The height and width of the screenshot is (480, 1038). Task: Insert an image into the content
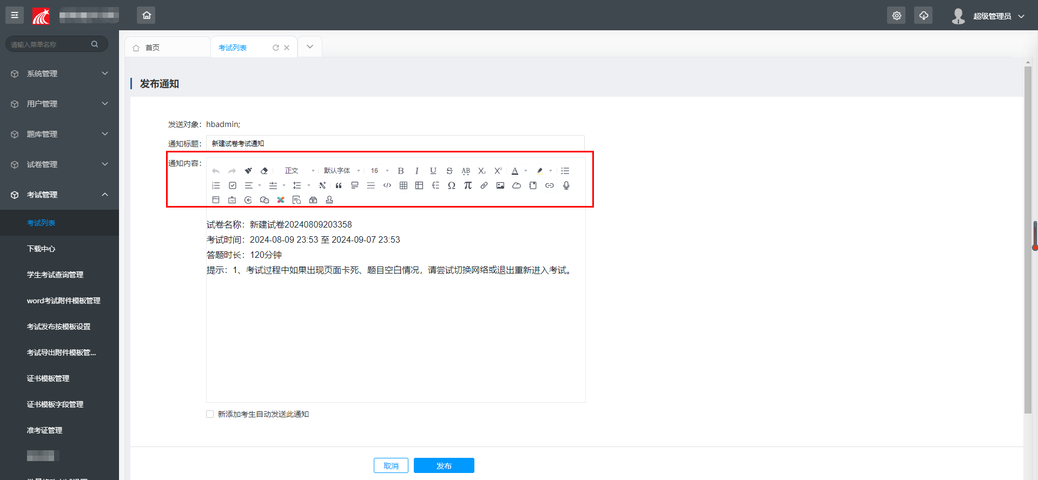tap(500, 185)
